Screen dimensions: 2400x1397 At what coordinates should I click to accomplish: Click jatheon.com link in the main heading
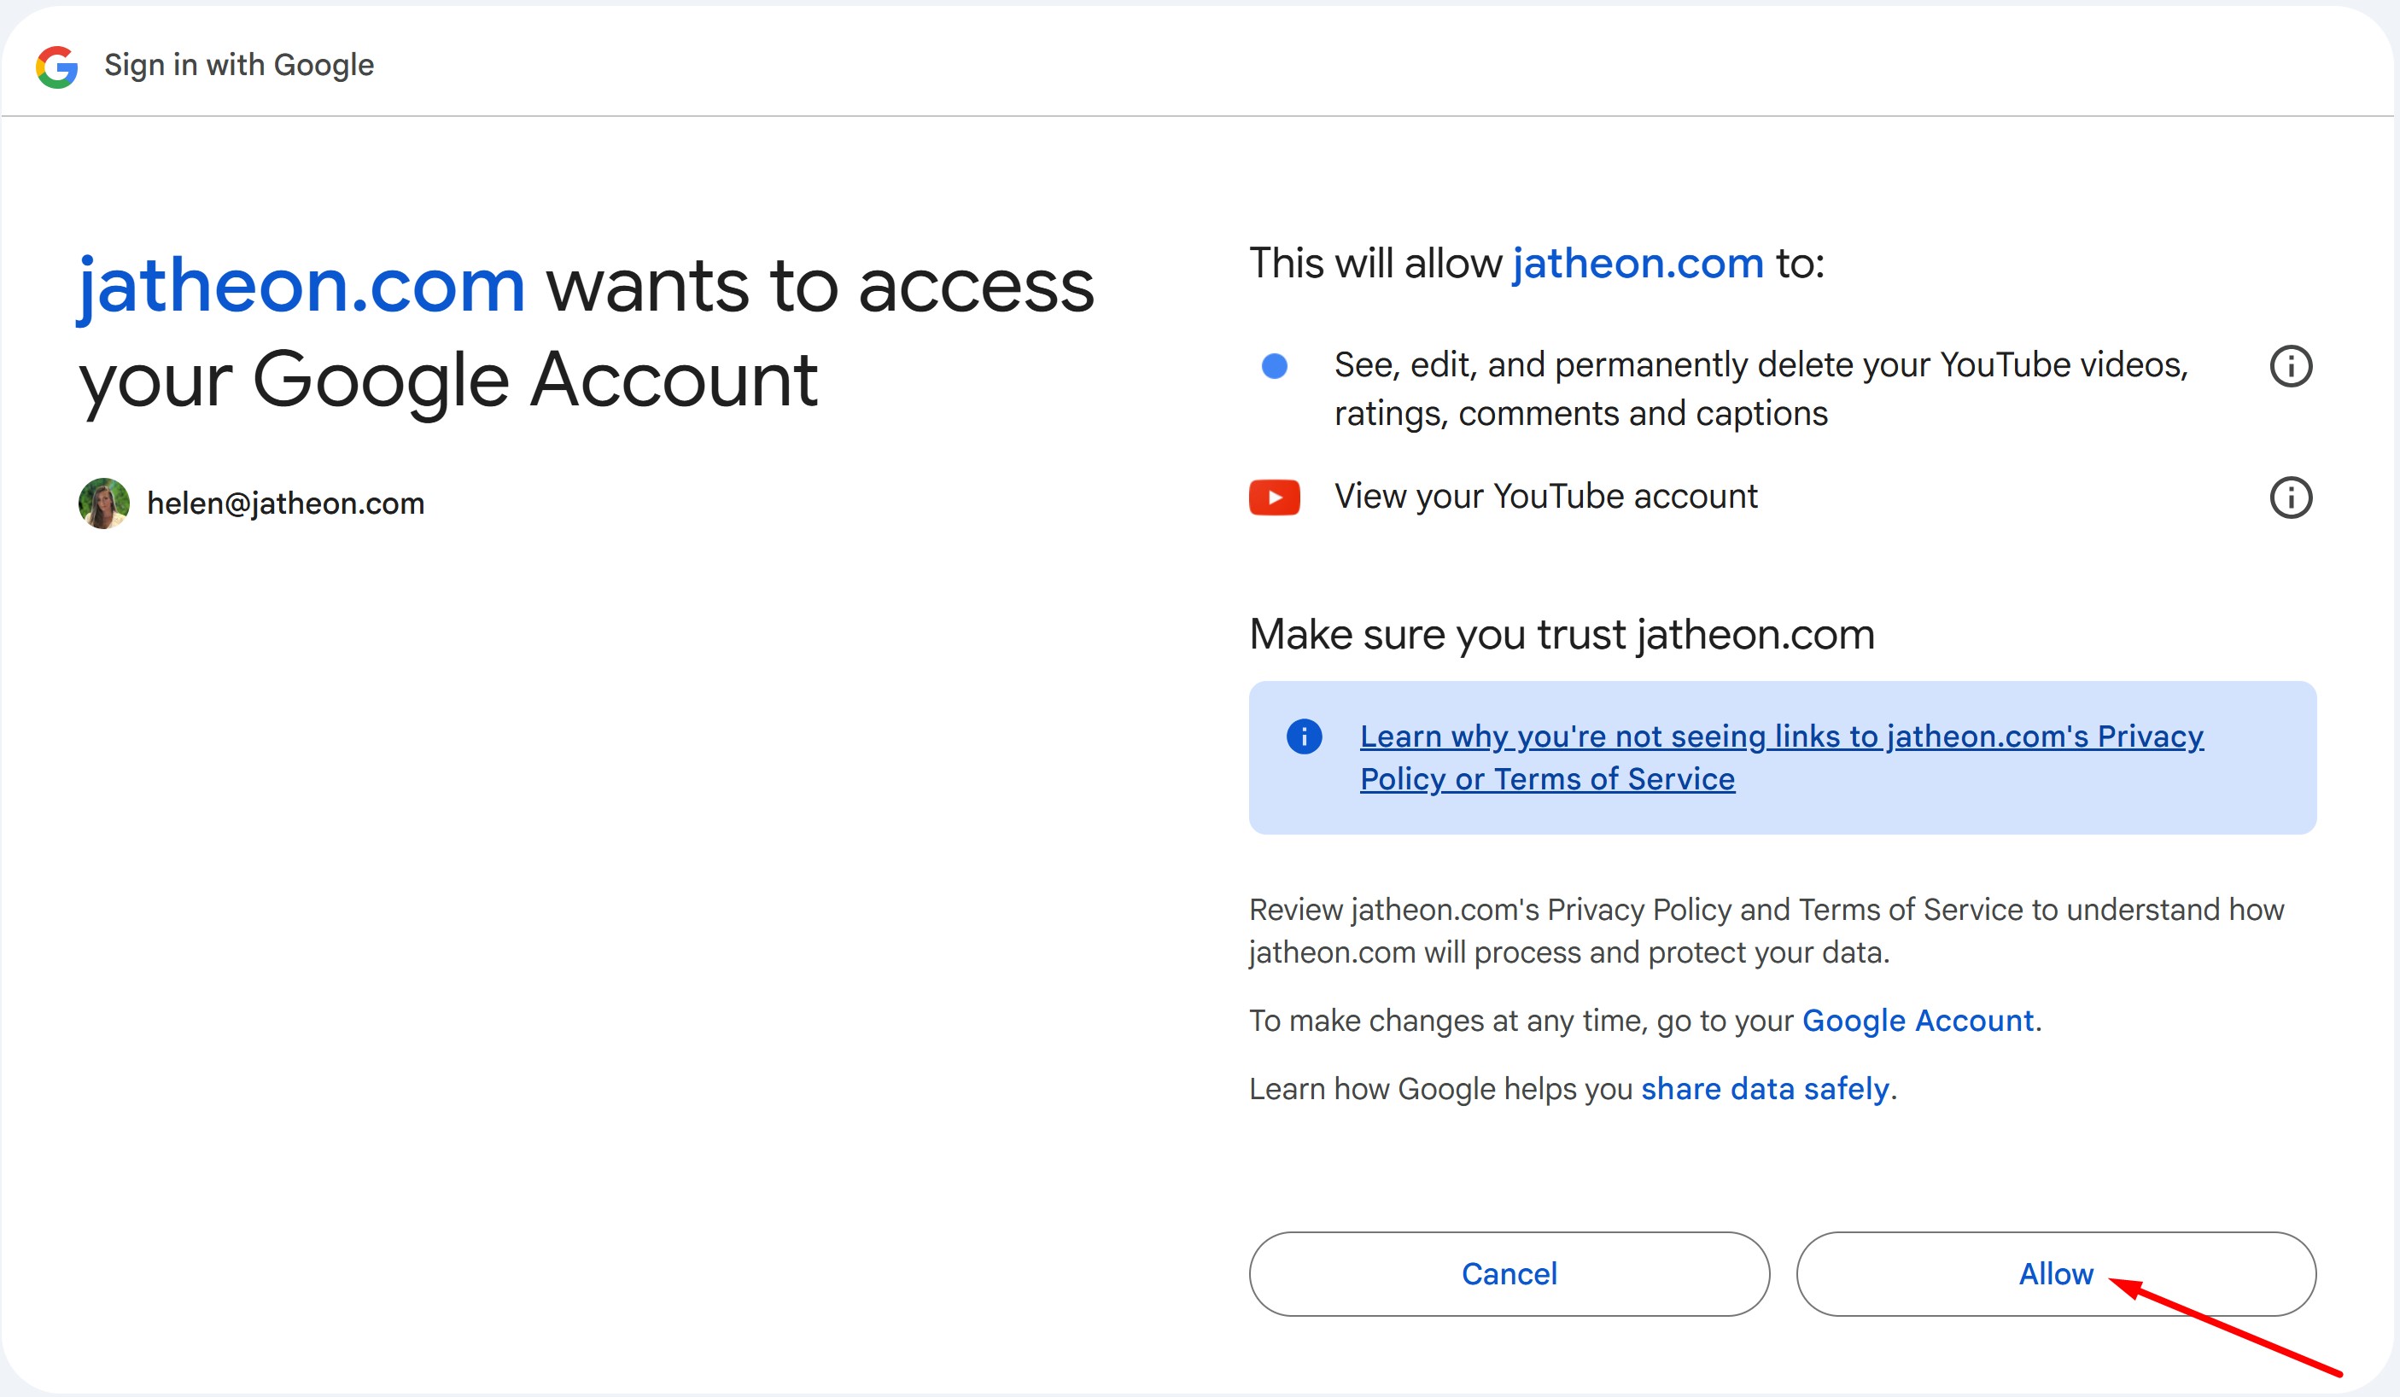point(301,286)
